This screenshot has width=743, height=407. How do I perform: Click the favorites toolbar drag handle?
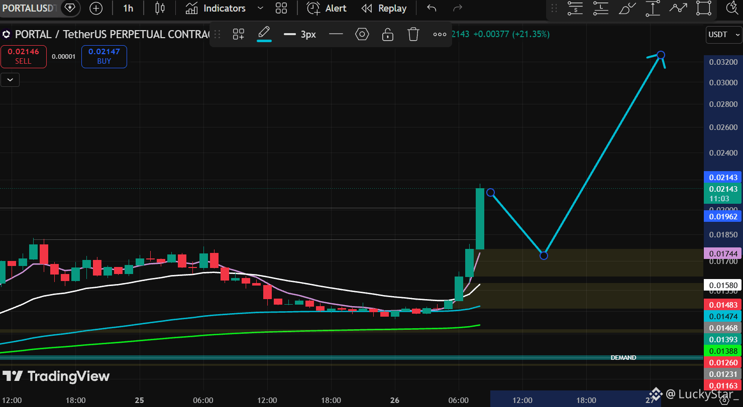click(x=554, y=8)
